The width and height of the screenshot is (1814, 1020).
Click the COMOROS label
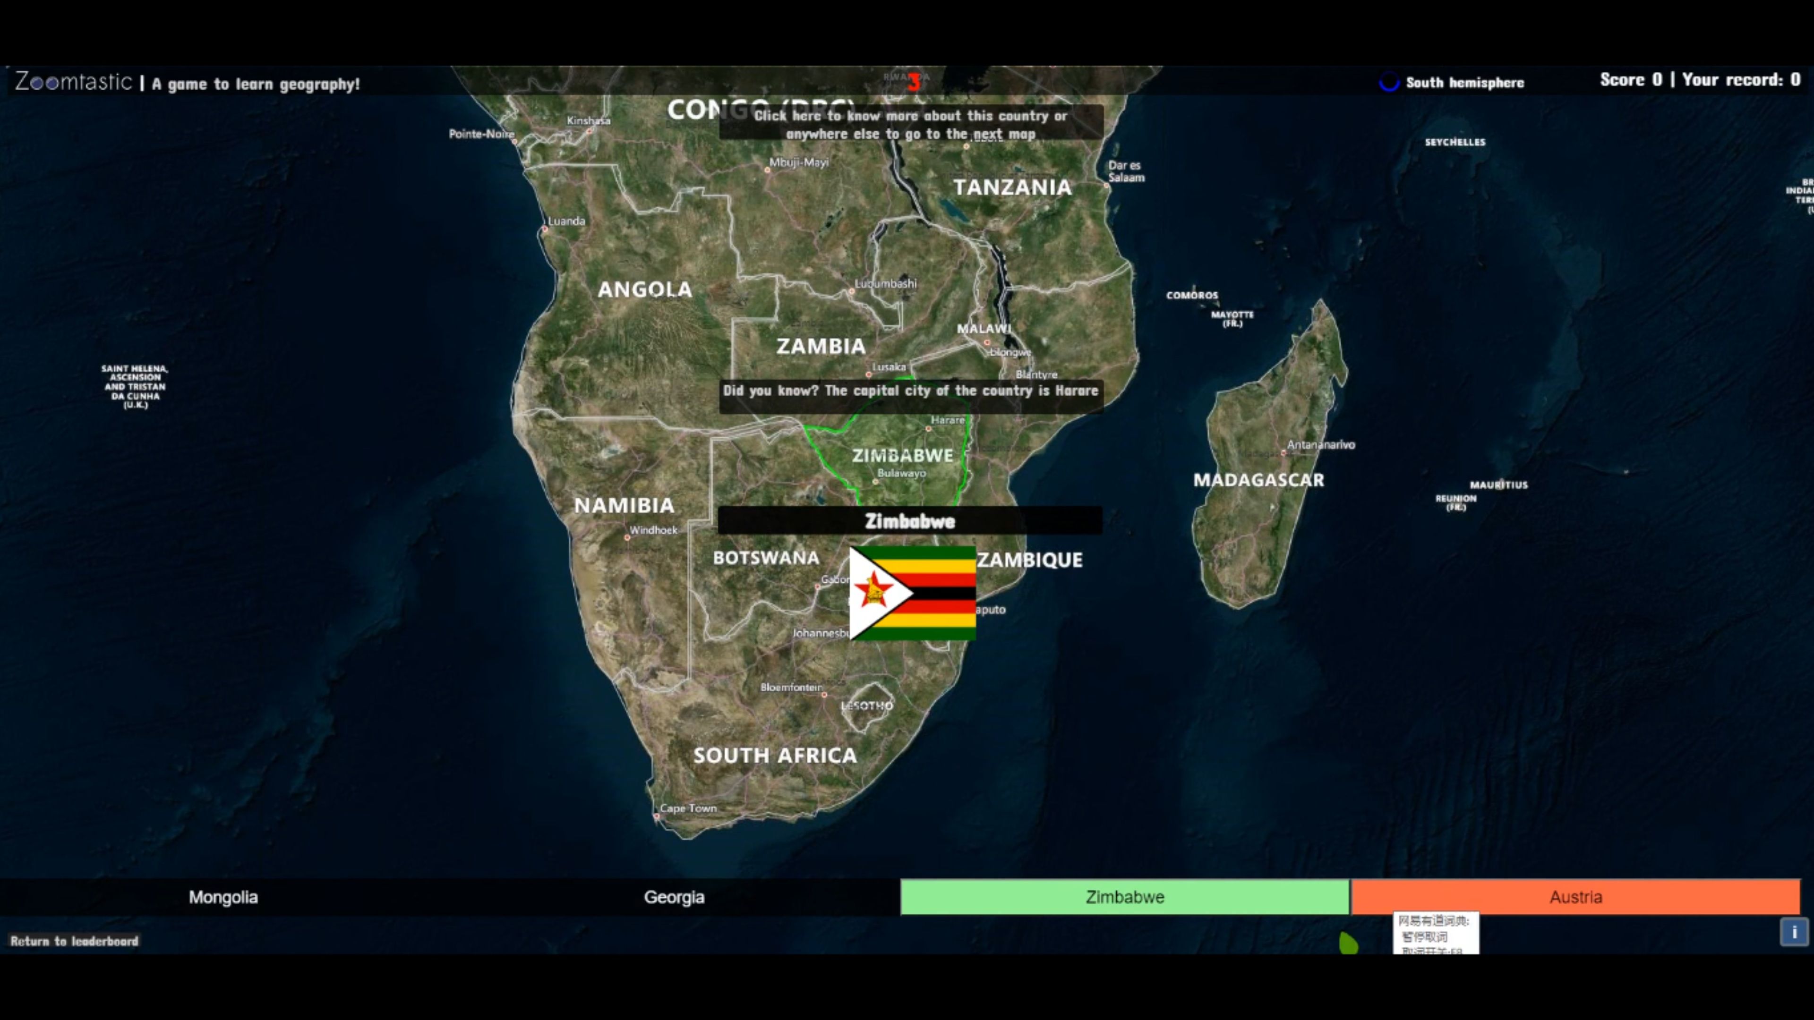click(x=1191, y=296)
